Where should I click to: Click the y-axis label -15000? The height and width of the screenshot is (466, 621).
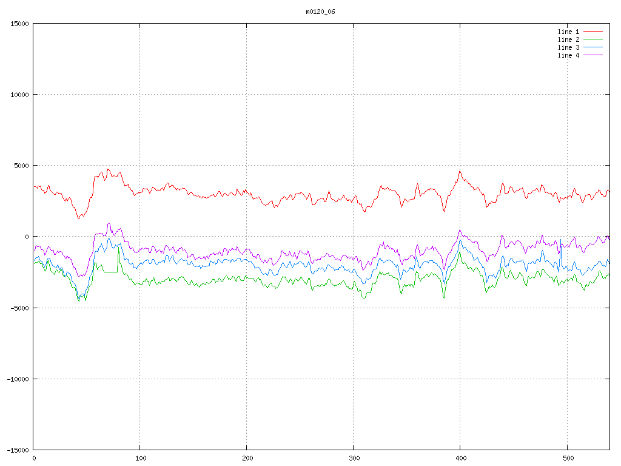[x=18, y=450]
